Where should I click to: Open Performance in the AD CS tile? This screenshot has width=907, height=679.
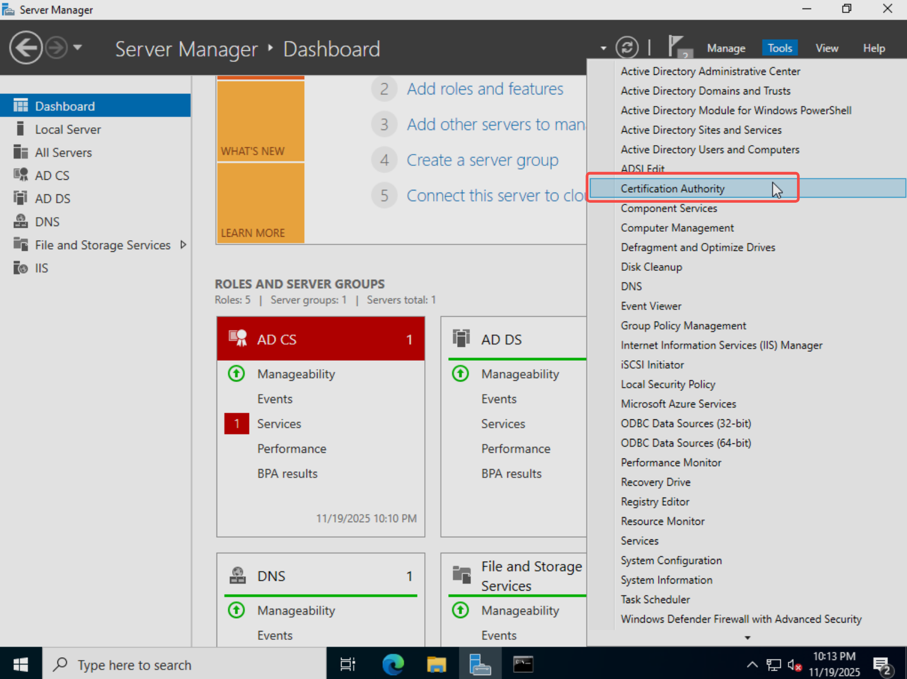click(291, 448)
